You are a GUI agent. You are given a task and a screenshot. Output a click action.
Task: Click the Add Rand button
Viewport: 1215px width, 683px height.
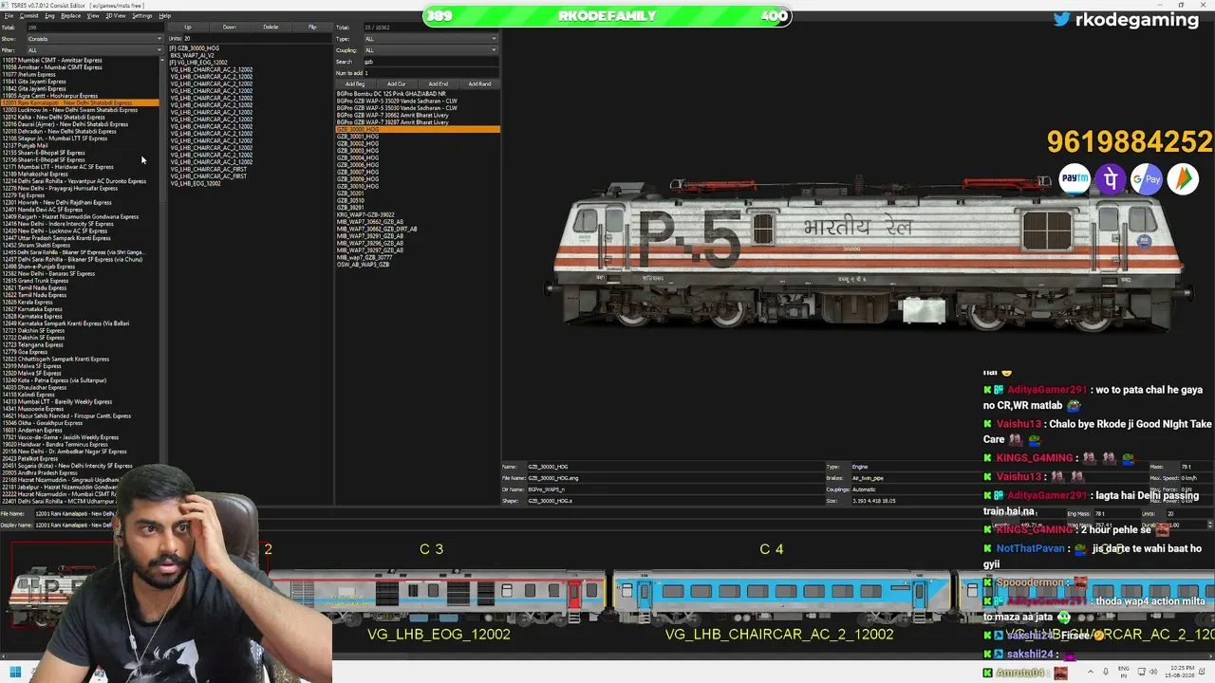(479, 83)
